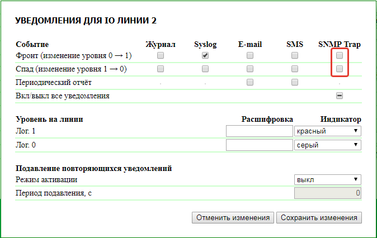
Task: Enable Syslog checkbox for Спад event
Action: click(205, 69)
